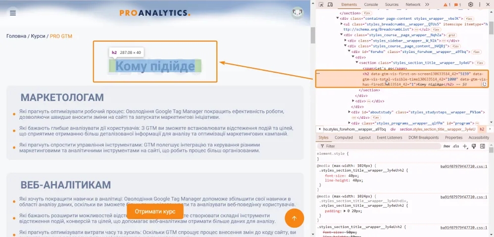Switch to the Sources tab
This screenshot has height=237, width=494.
392,4
